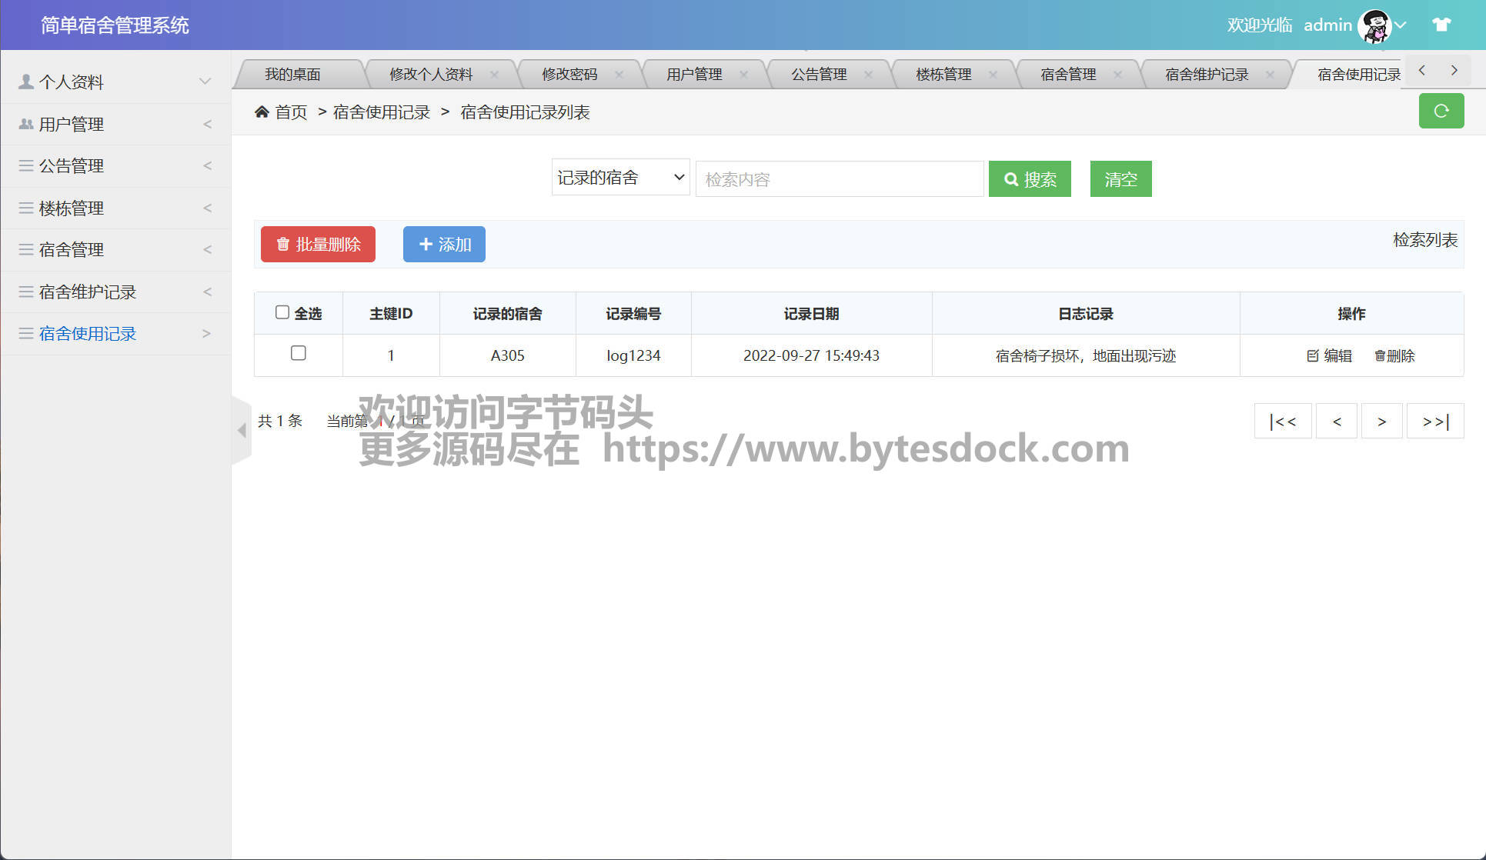The height and width of the screenshot is (860, 1486).
Task: Click the edit icon for record A305
Action: (1313, 355)
